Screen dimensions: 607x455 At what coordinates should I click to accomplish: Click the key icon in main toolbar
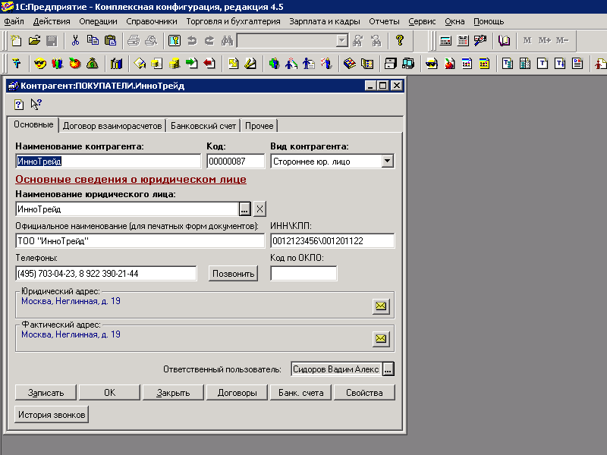click(175, 41)
